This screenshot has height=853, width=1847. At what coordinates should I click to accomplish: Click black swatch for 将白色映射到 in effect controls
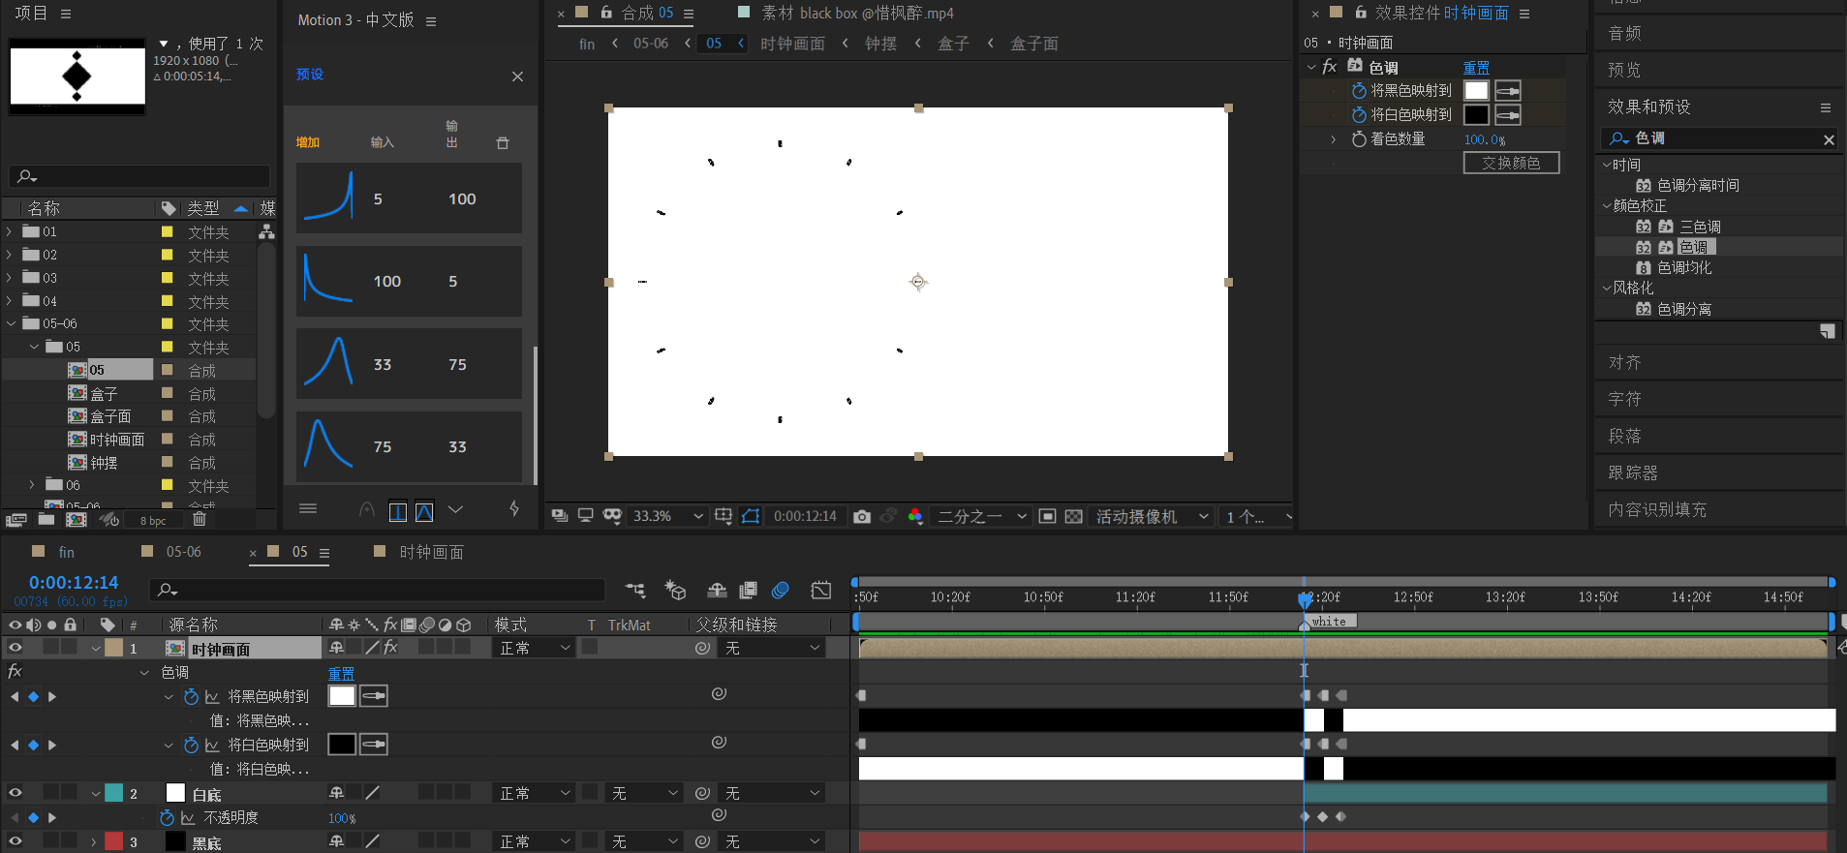[x=1476, y=115]
